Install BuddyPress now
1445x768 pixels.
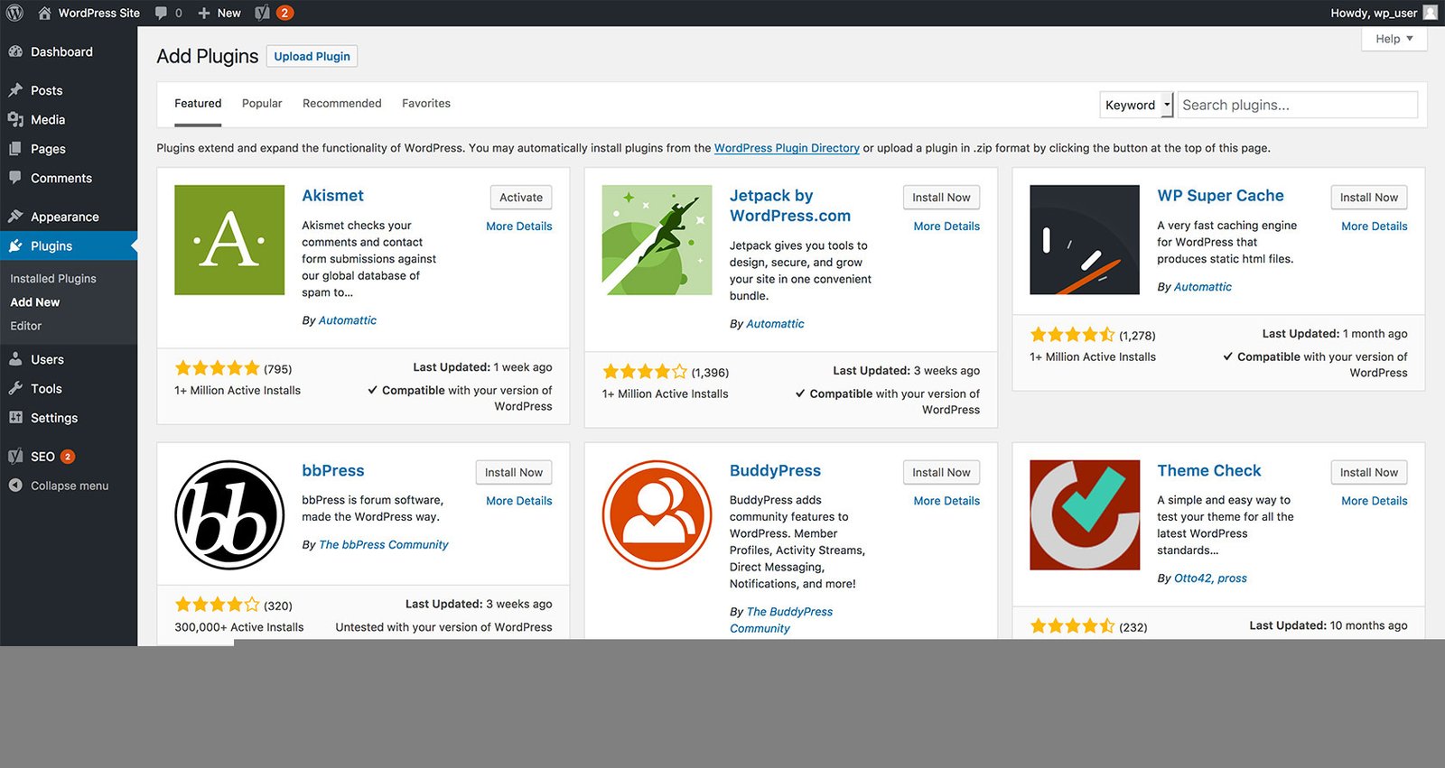[x=941, y=472]
